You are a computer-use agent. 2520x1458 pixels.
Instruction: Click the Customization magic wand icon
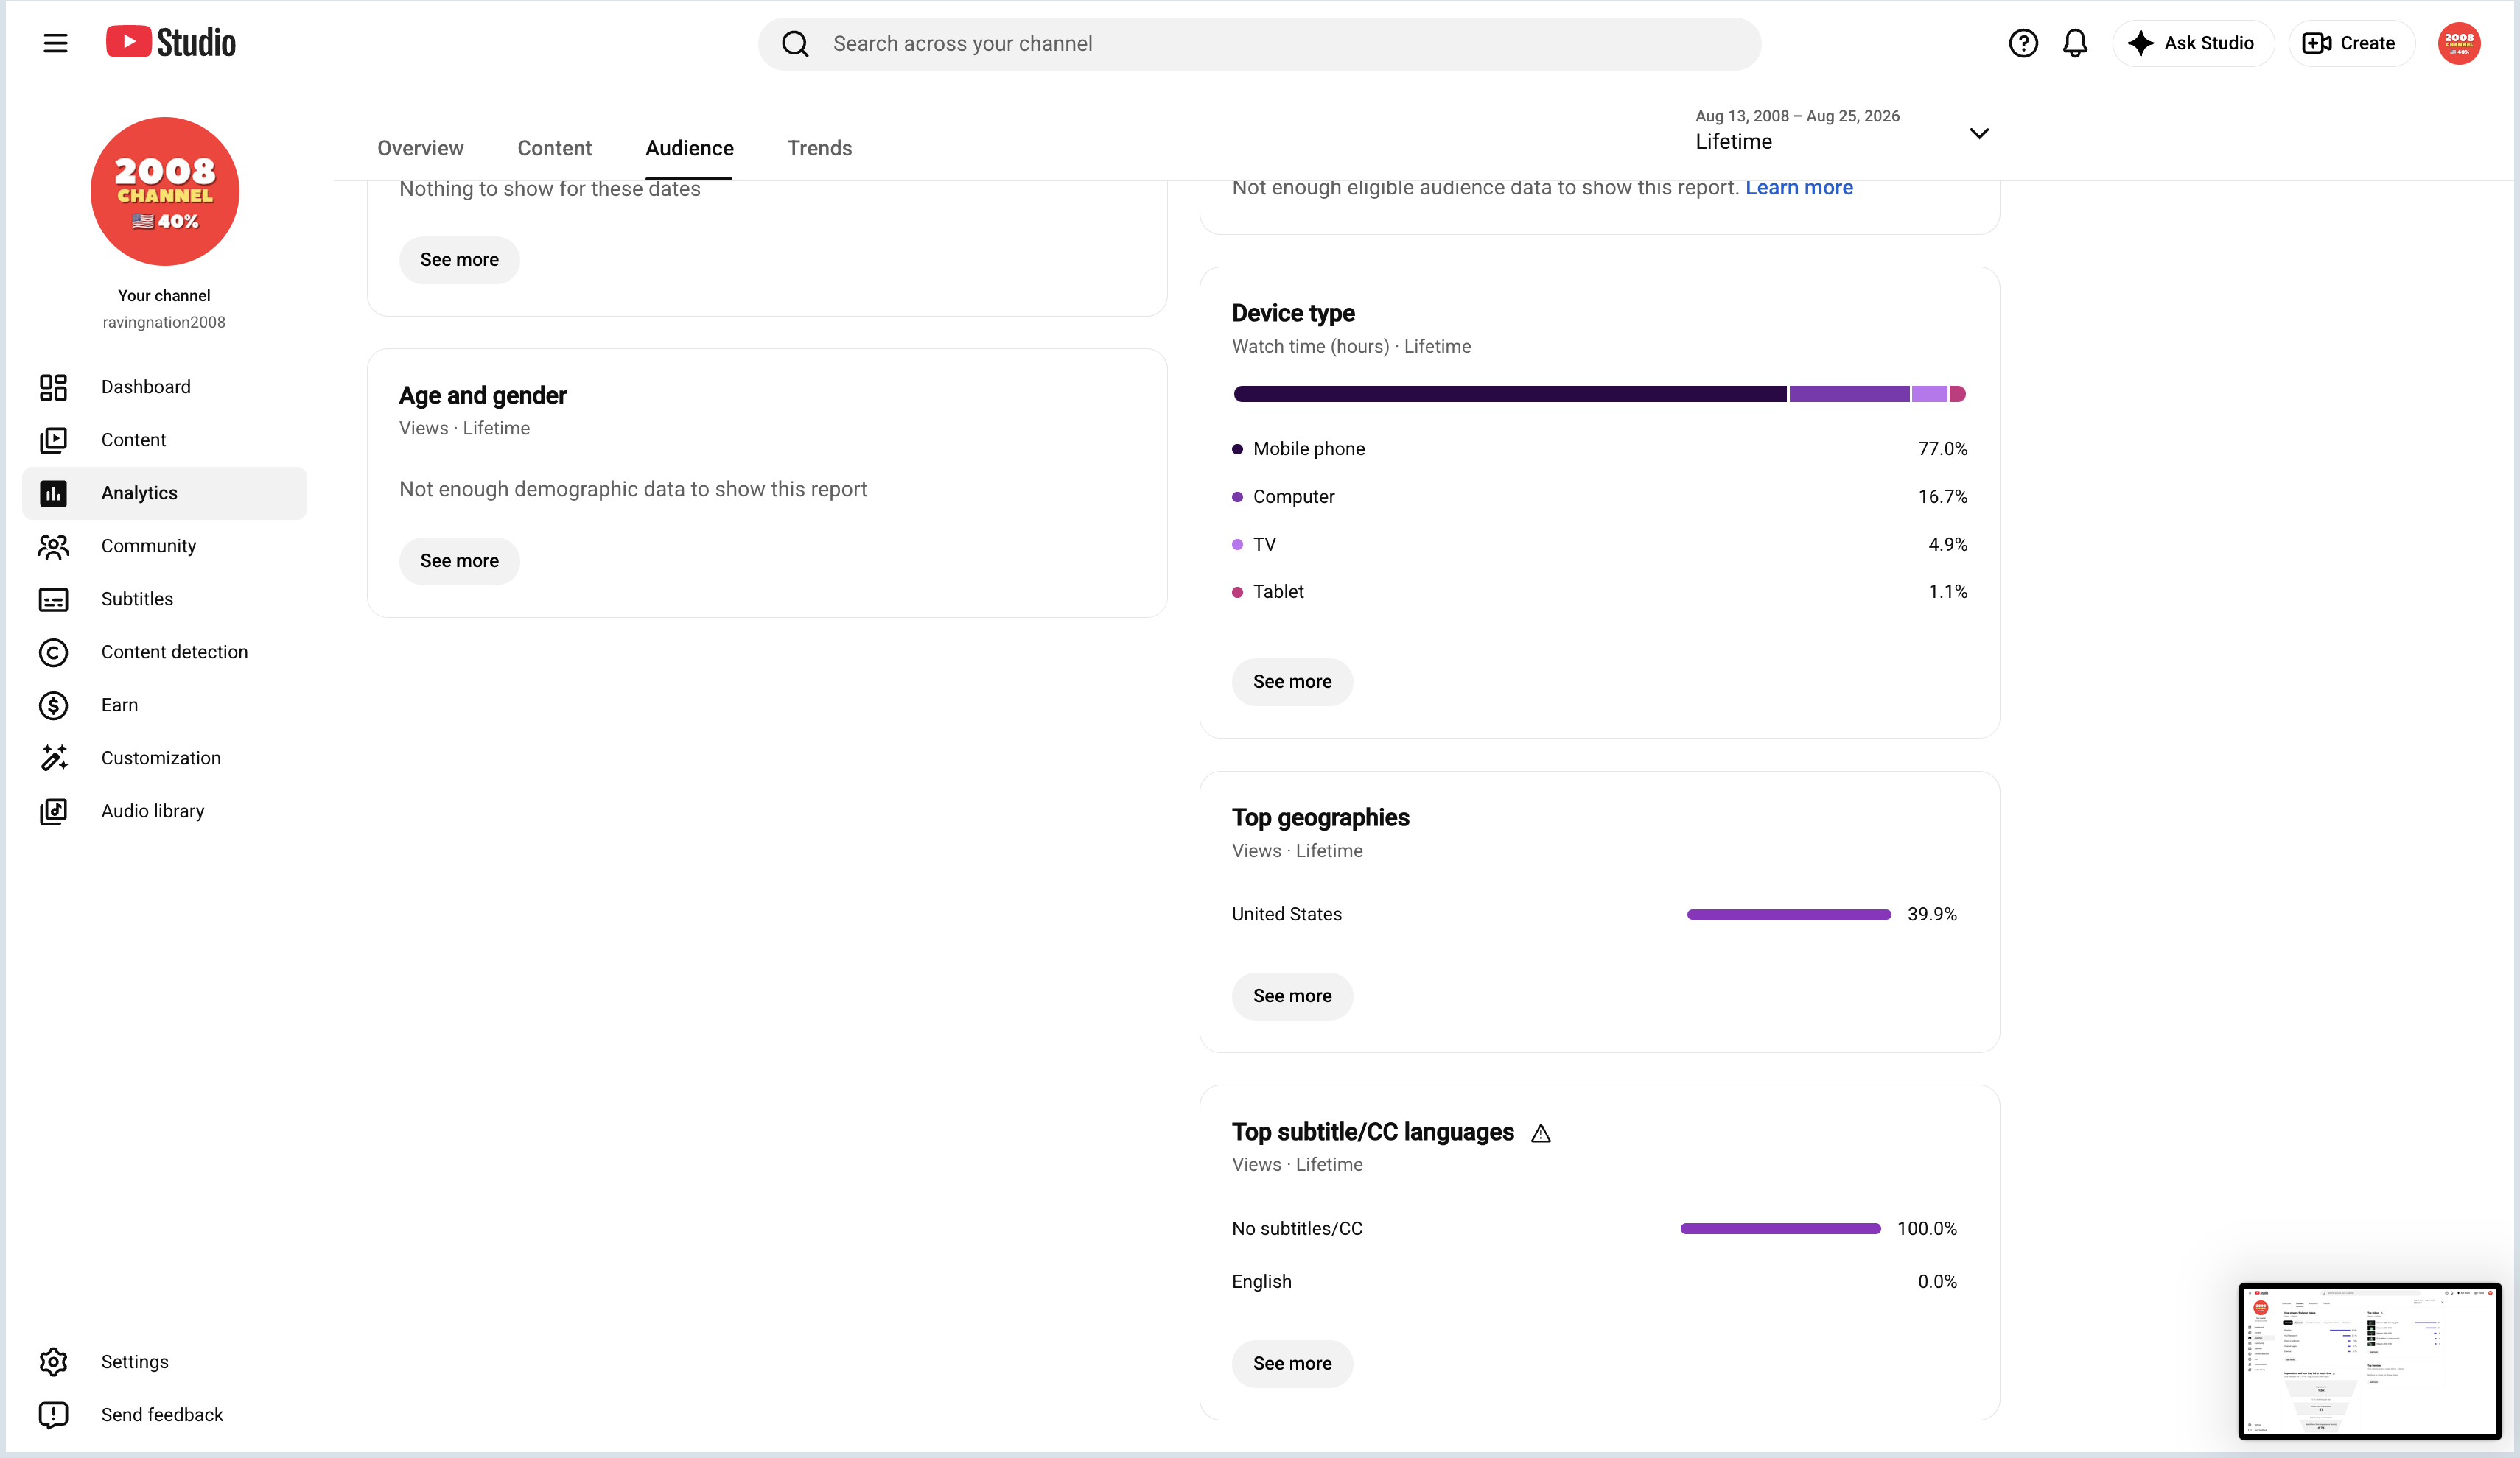[53, 758]
